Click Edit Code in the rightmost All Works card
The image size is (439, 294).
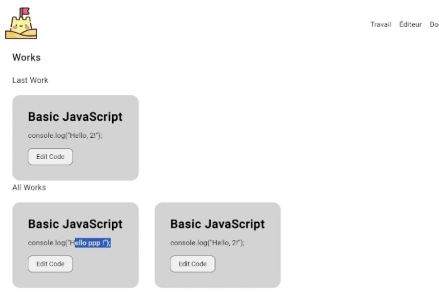193,264
